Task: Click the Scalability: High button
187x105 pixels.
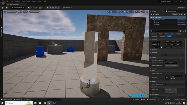Action: (x=34, y=12)
